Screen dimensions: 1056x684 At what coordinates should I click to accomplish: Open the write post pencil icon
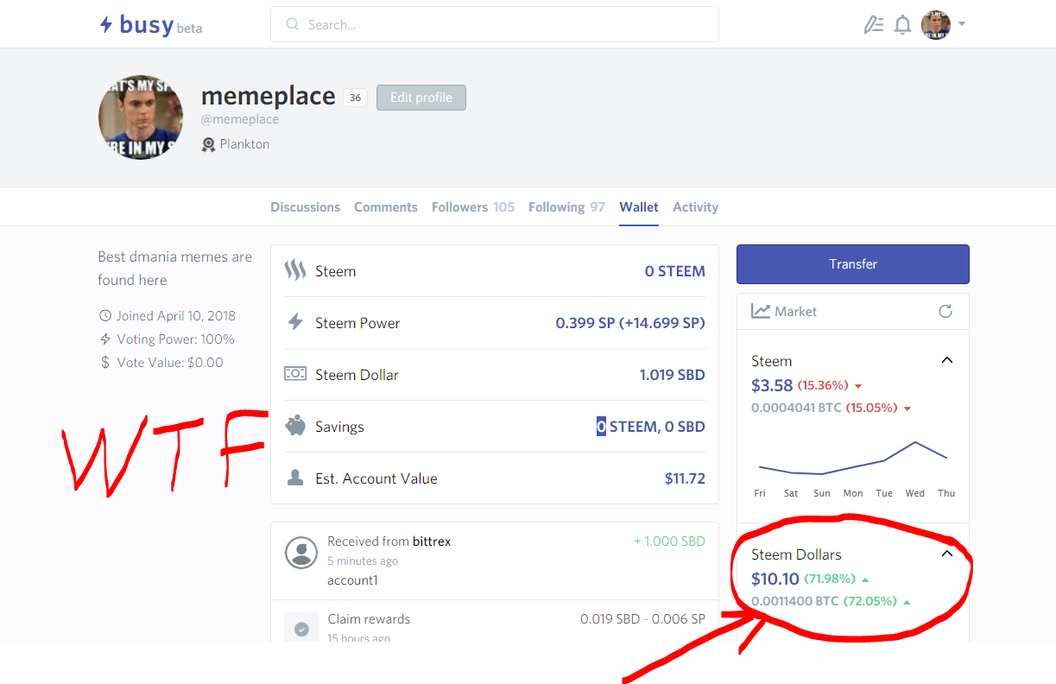pos(873,25)
